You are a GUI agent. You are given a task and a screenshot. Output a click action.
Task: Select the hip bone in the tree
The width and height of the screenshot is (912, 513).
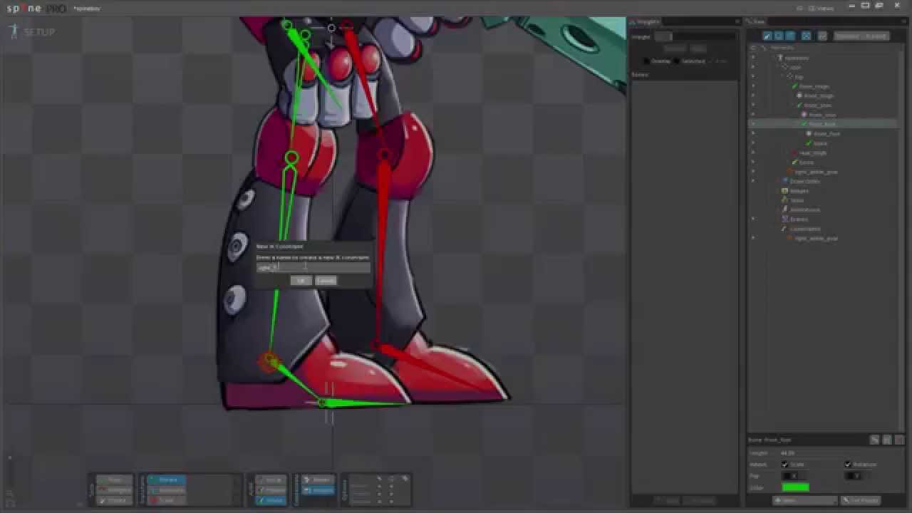[799, 77]
